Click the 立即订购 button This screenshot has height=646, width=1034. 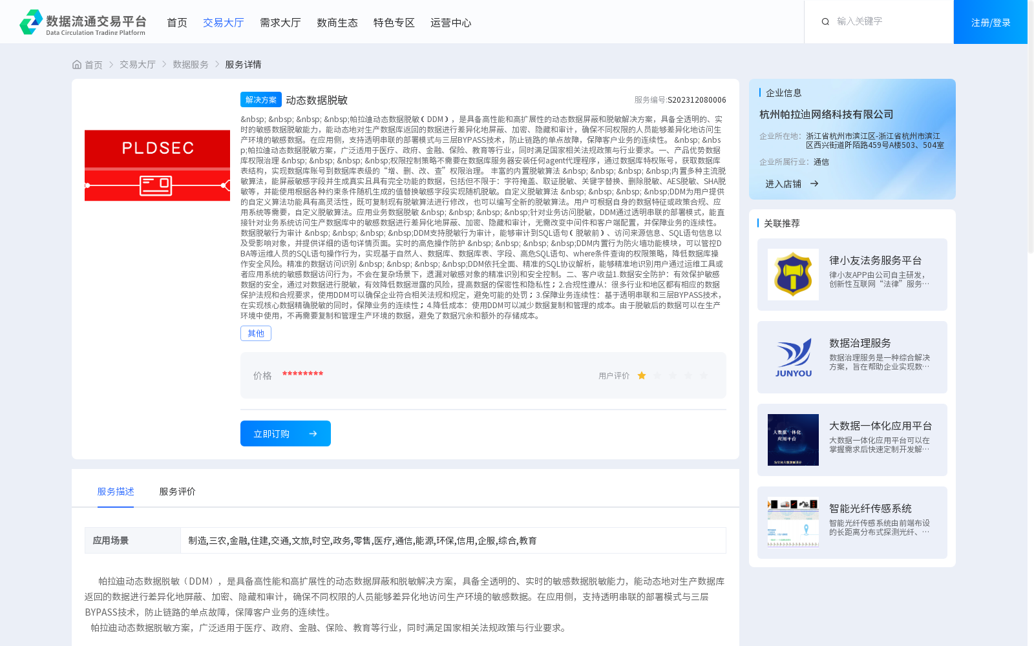pos(286,433)
